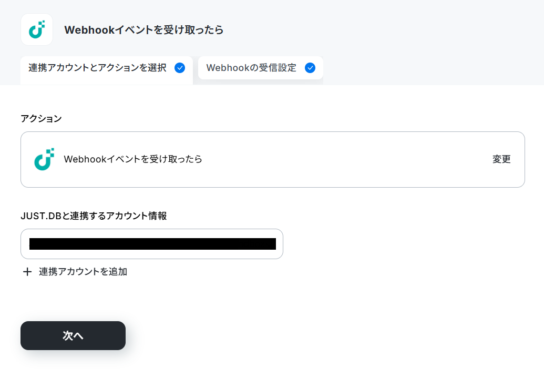Viewport: 544px width, 379px height.
Task: Click the アクション section label
Action: [42, 119]
